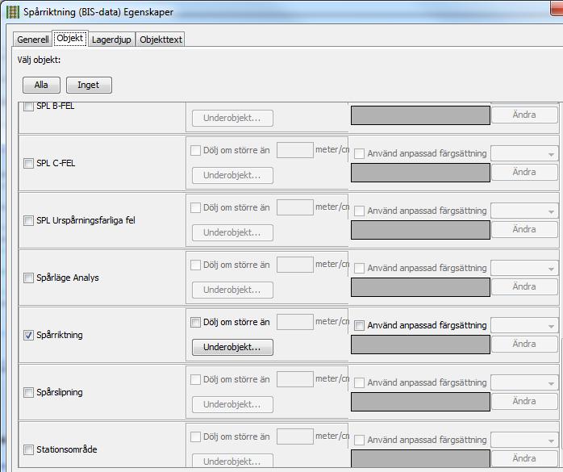Open the Lagerdjup tab
The height and width of the screenshot is (472, 563).
pos(111,40)
